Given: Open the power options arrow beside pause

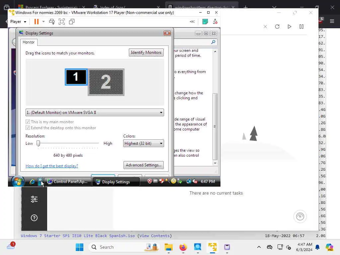Looking at the screenshot, I should coord(43,22).
